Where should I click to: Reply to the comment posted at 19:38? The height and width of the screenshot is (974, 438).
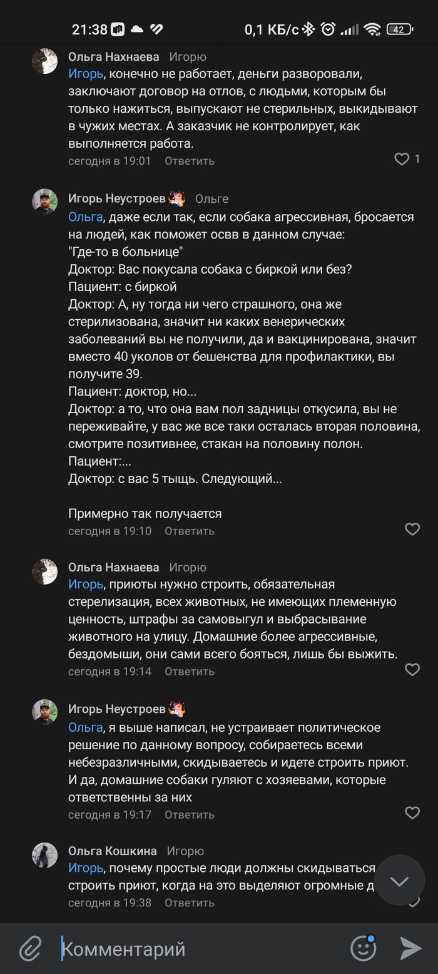189,903
